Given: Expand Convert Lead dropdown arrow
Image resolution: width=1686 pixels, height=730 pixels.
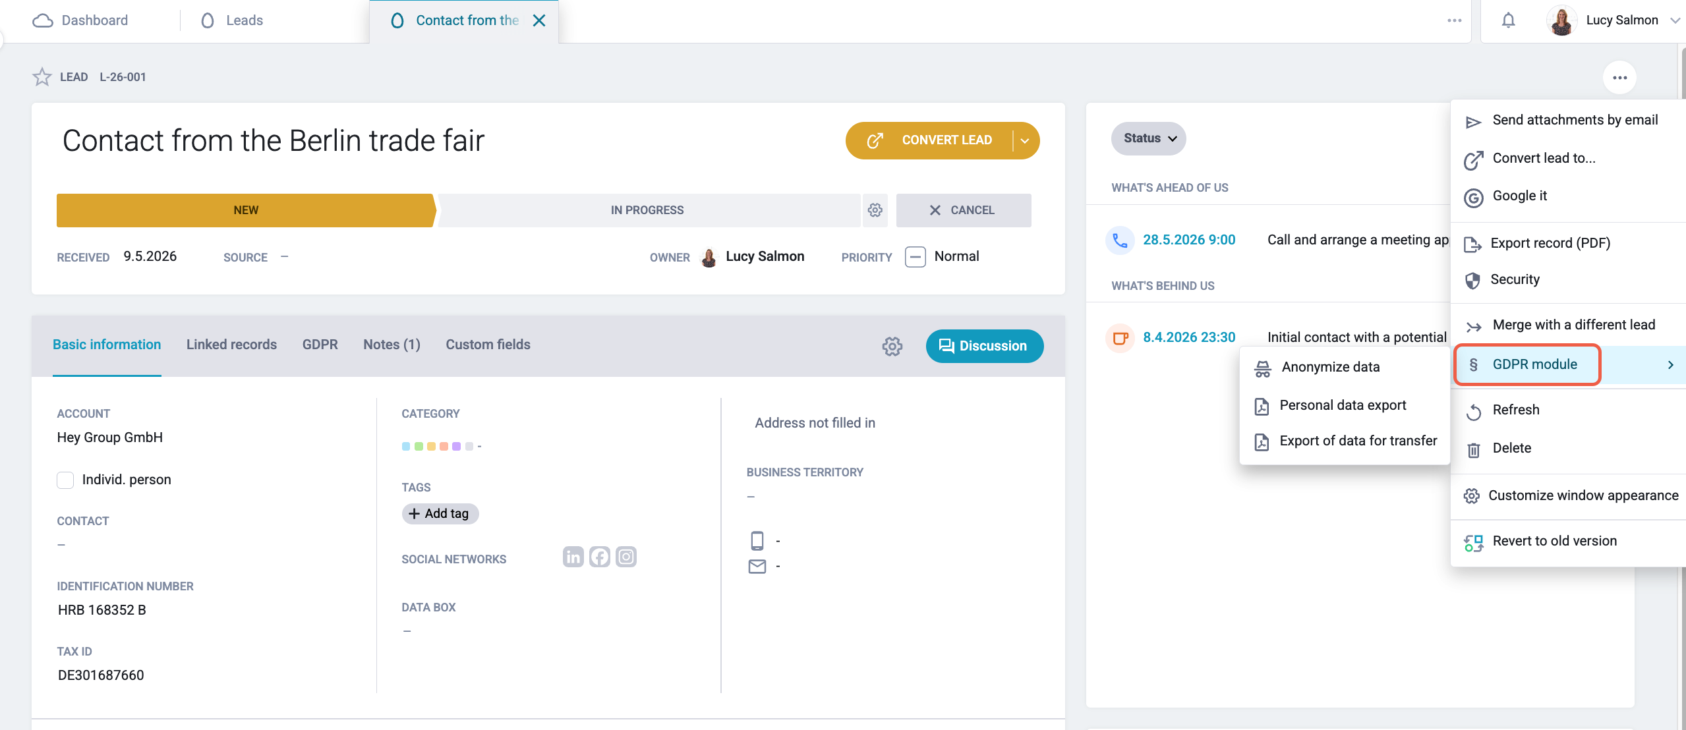Looking at the screenshot, I should [1025, 140].
